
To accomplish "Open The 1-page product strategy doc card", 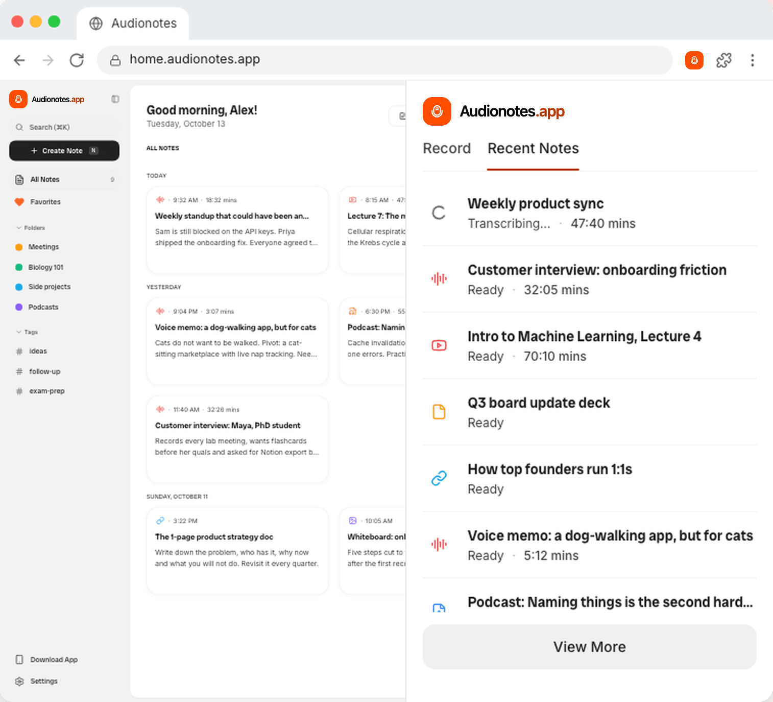I will tap(237, 551).
